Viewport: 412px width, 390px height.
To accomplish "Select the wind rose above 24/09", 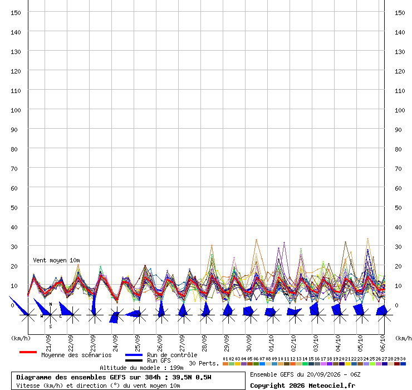I will (x=117, y=315).
